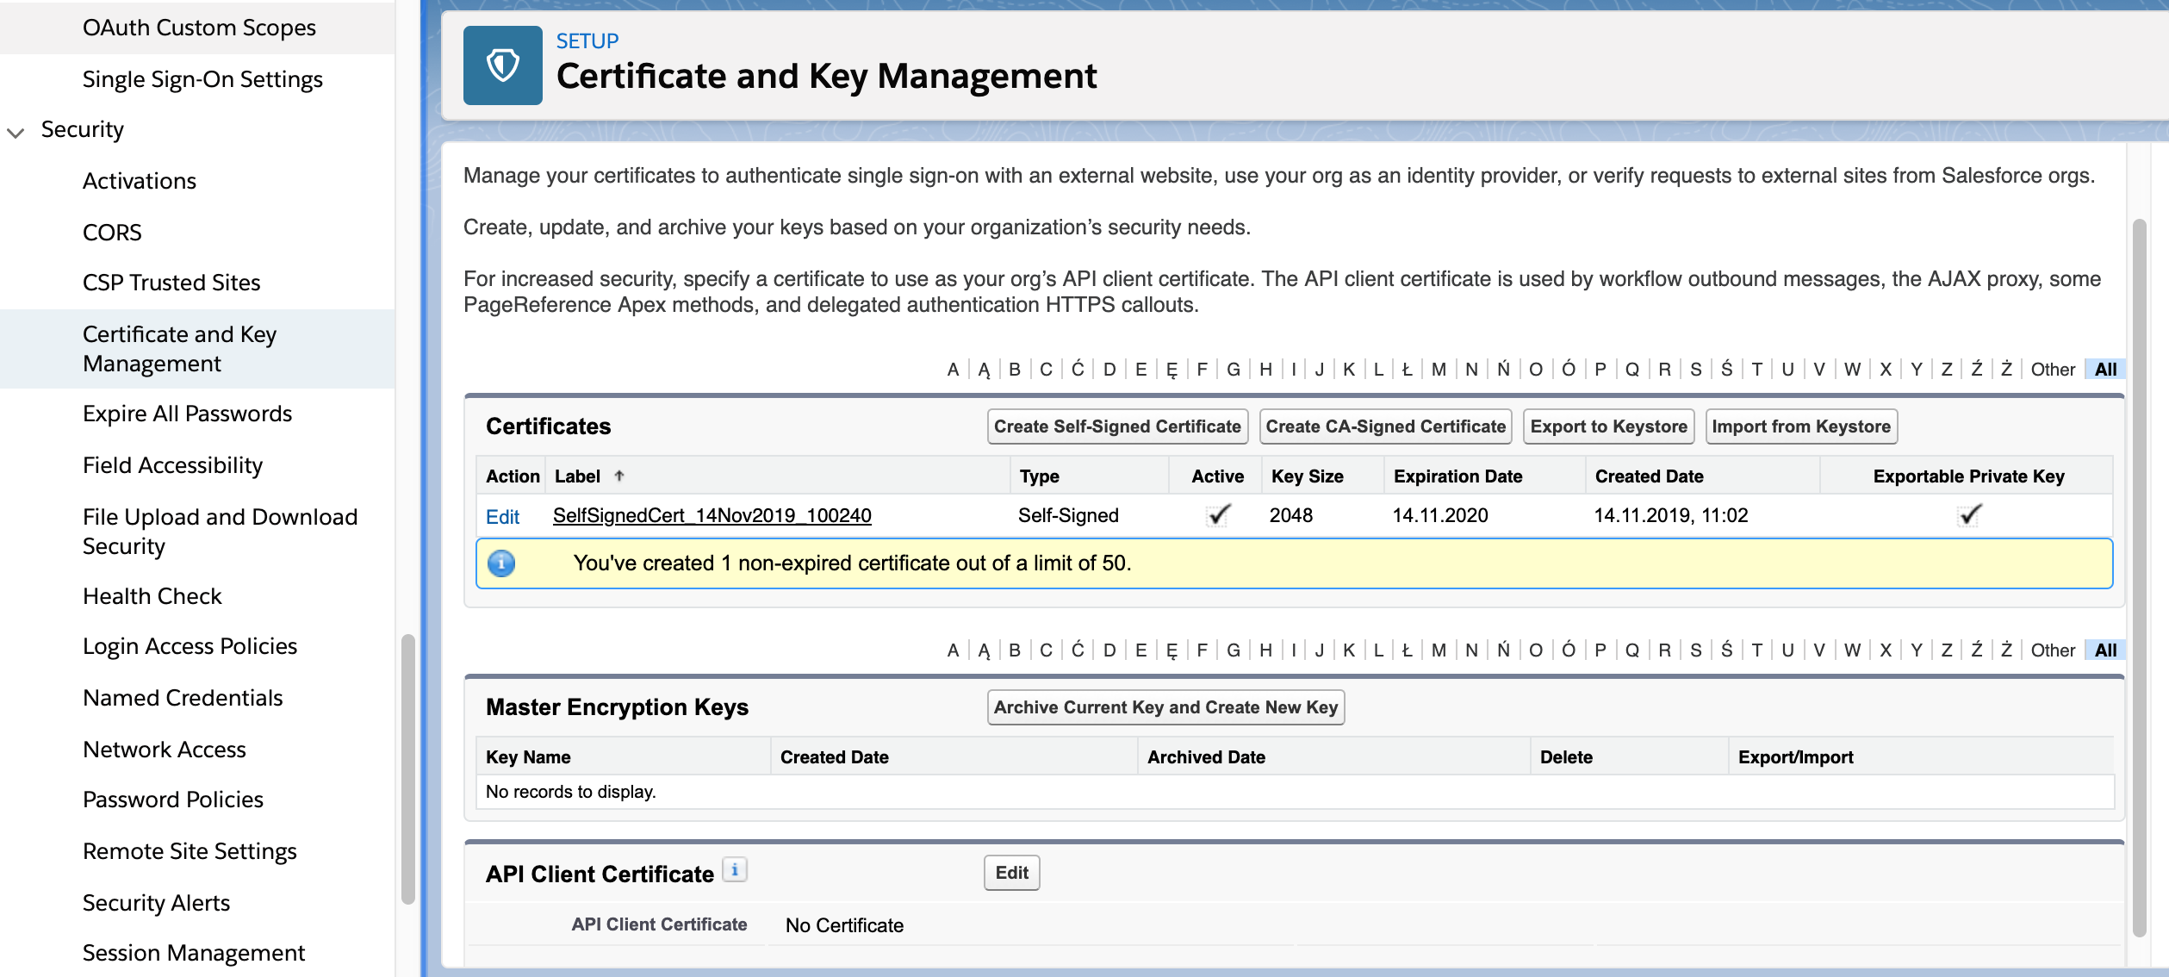Click Archive Current Key and Create New Key
2169x977 pixels.
[x=1165, y=707]
